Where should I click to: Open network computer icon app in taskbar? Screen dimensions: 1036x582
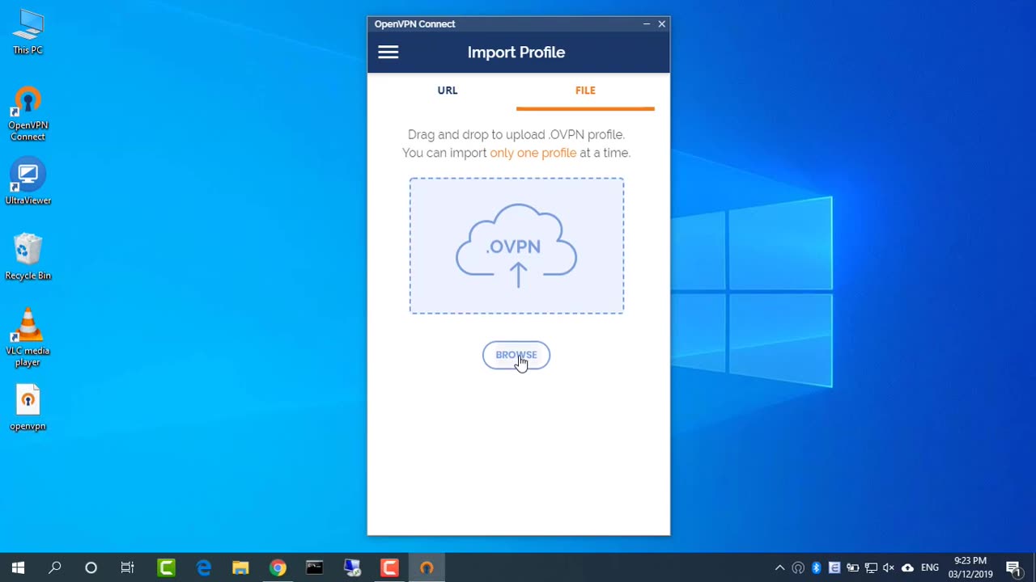352,567
